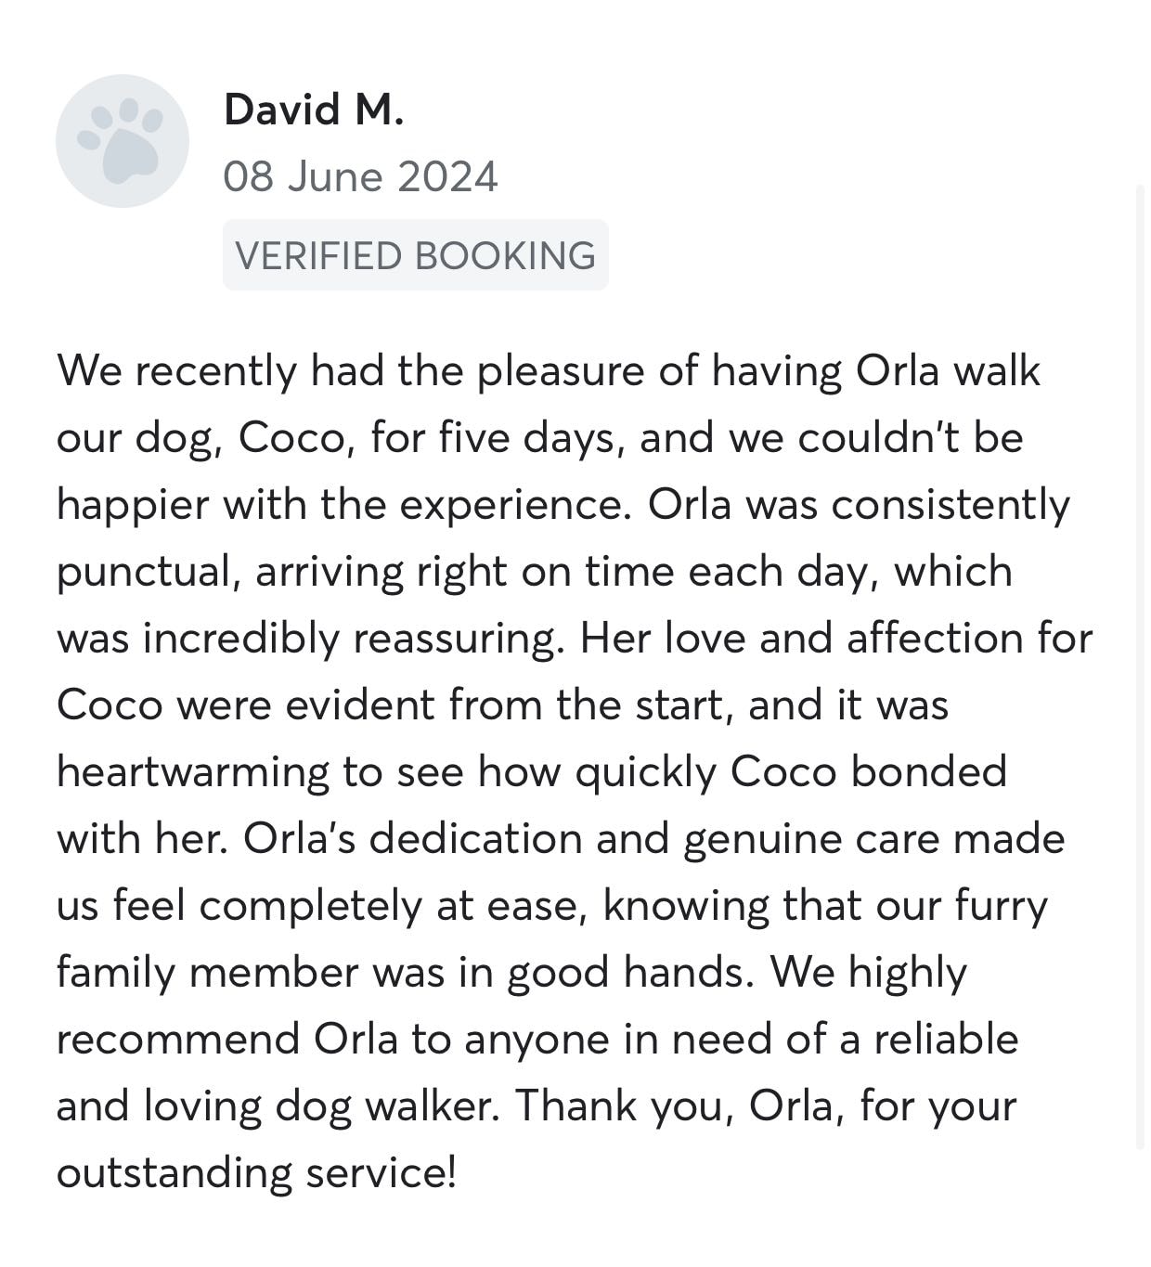Click the closing phrase "outstanding service!"

(x=257, y=1173)
